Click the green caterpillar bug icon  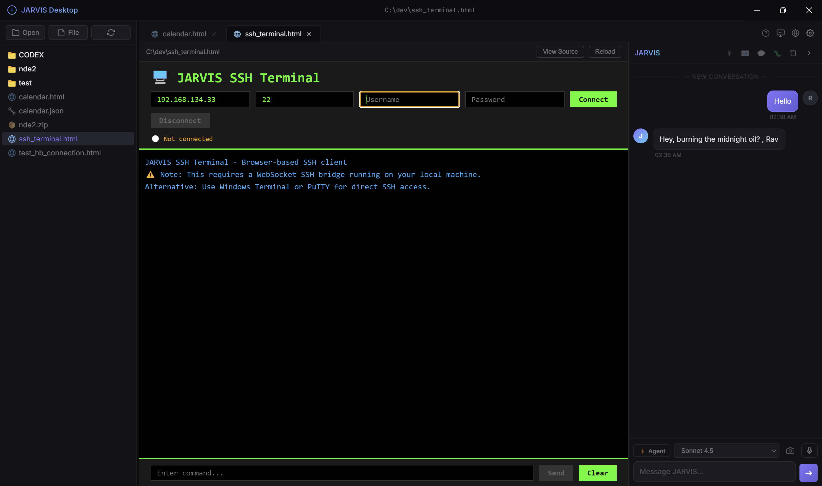tap(777, 53)
